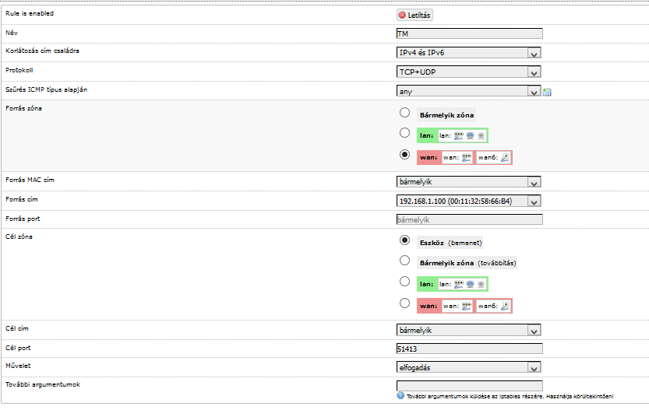Click the add-entry icon beside the ICMP dropdown
This screenshot has width=649, height=410.
[x=547, y=92]
